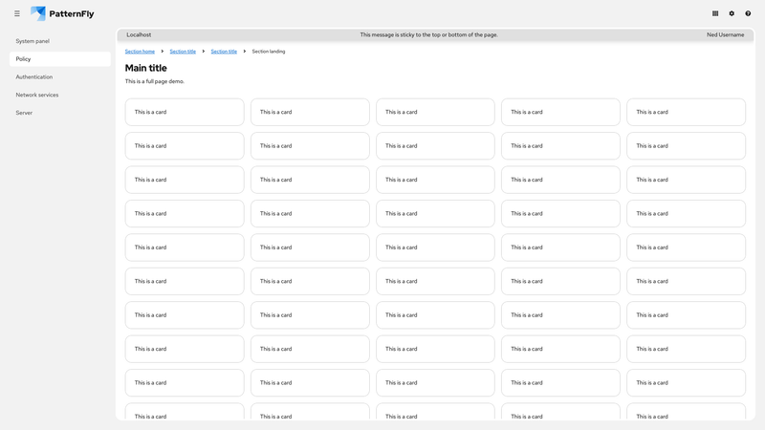Select the last card in top row
The width and height of the screenshot is (765, 430).
[x=686, y=112]
